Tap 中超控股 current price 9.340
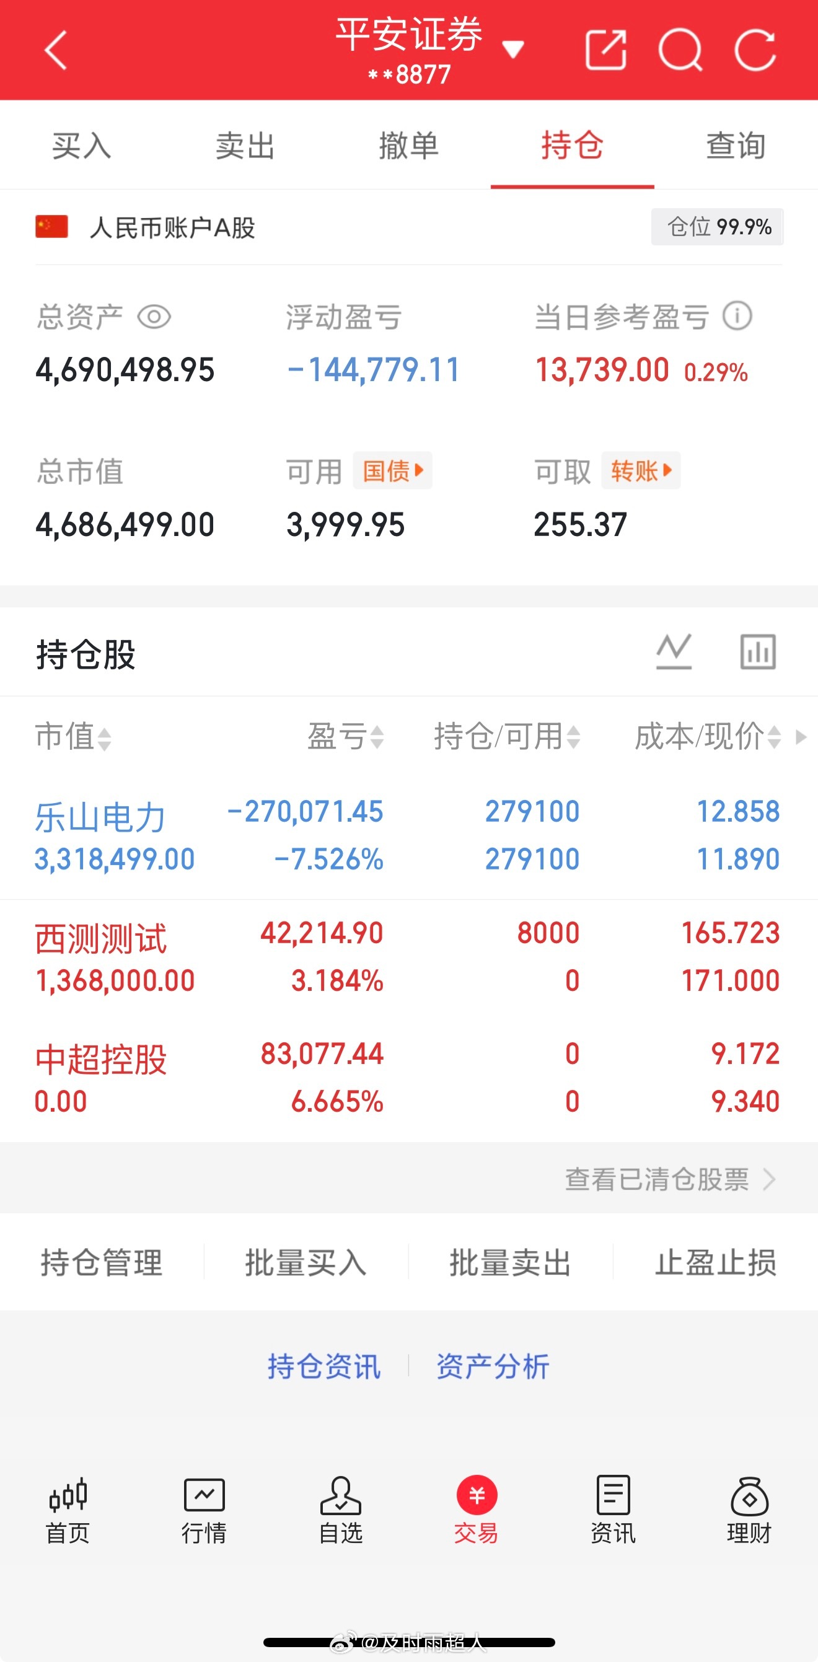 pos(745,1102)
